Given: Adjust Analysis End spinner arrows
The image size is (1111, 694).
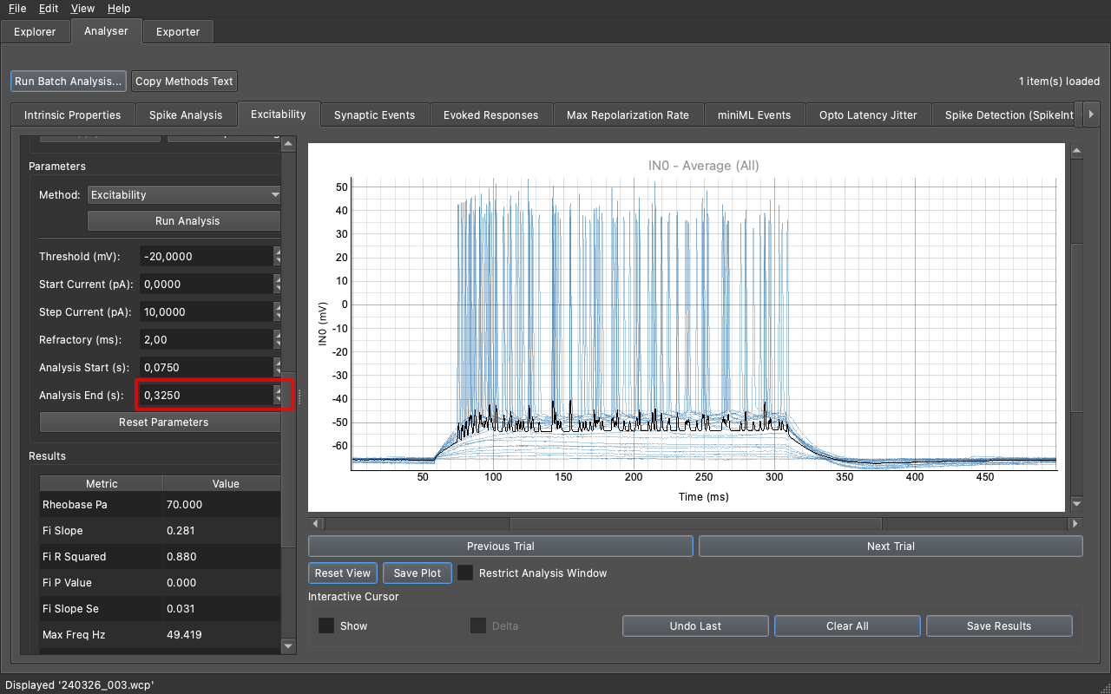Looking at the screenshot, I should point(278,396).
